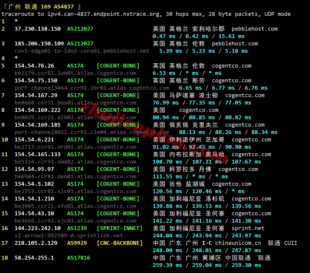Click hostname cov1-edge01-to-ldn2-core01.pebblehost.net
The height and width of the screenshot is (273, 310).
[82, 51]
